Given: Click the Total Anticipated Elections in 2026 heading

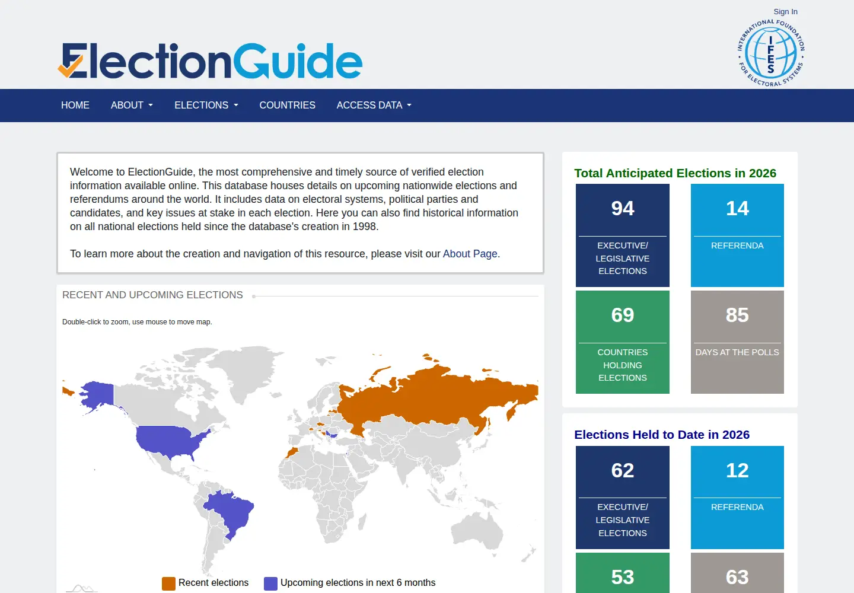Looking at the screenshot, I should click(x=675, y=173).
